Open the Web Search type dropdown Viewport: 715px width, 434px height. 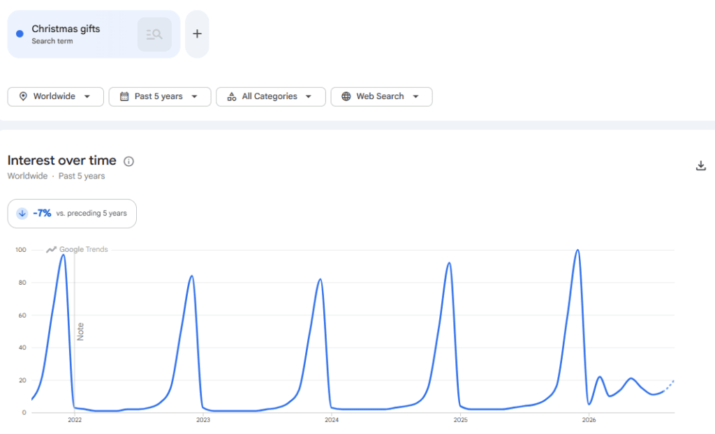(381, 97)
